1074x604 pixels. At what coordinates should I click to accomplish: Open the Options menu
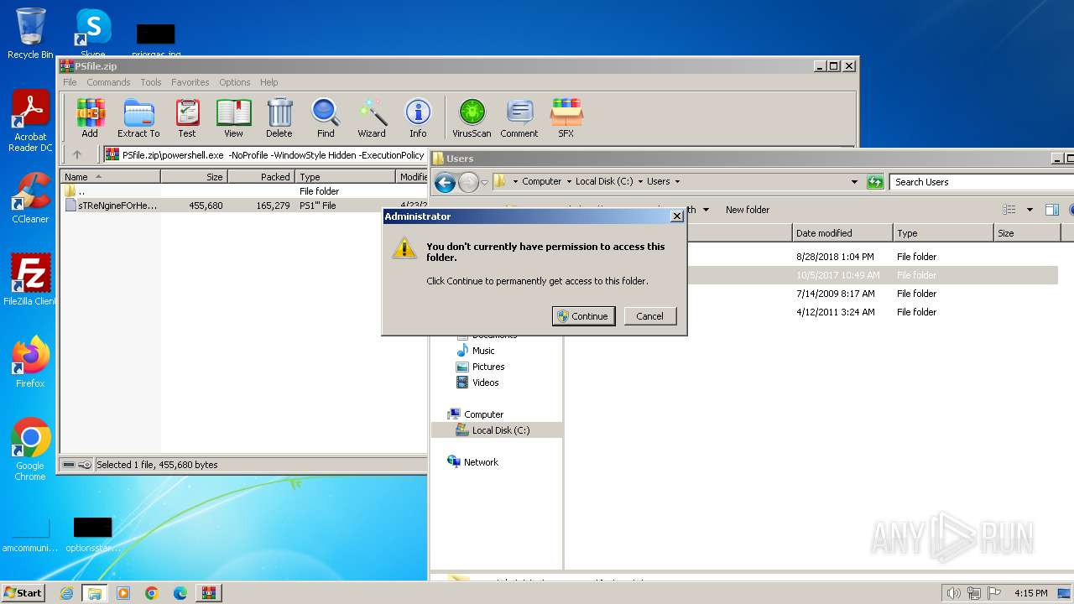tap(235, 82)
